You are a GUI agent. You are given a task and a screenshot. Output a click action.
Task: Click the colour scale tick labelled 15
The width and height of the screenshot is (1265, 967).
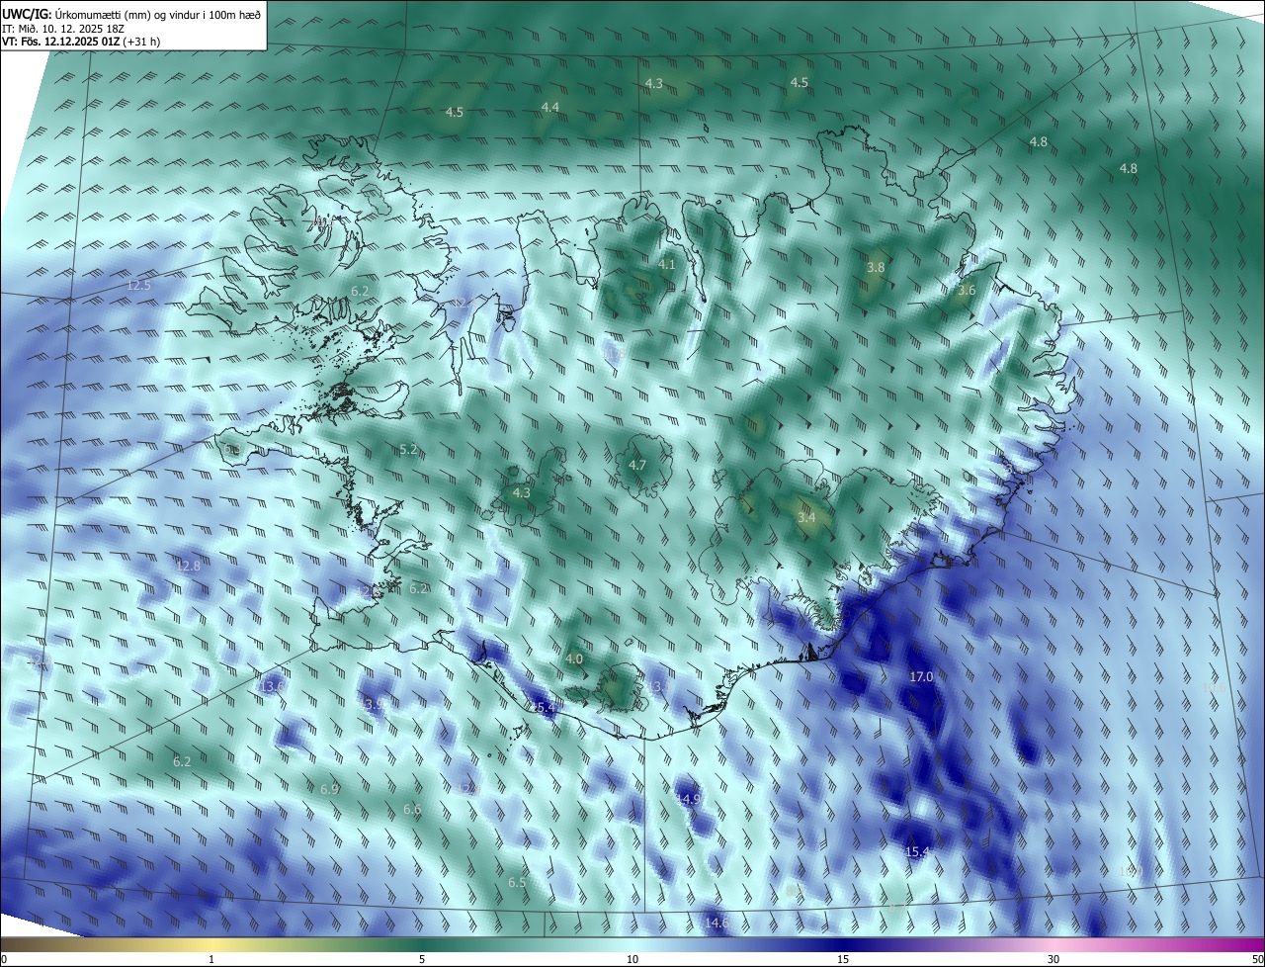click(x=843, y=959)
